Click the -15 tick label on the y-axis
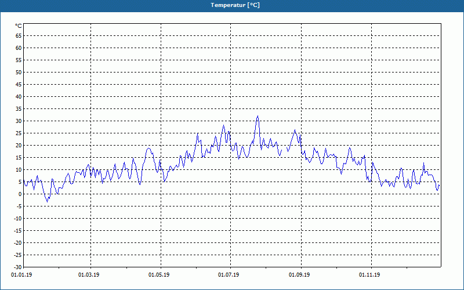The width and height of the screenshot is (464, 290). (17, 231)
